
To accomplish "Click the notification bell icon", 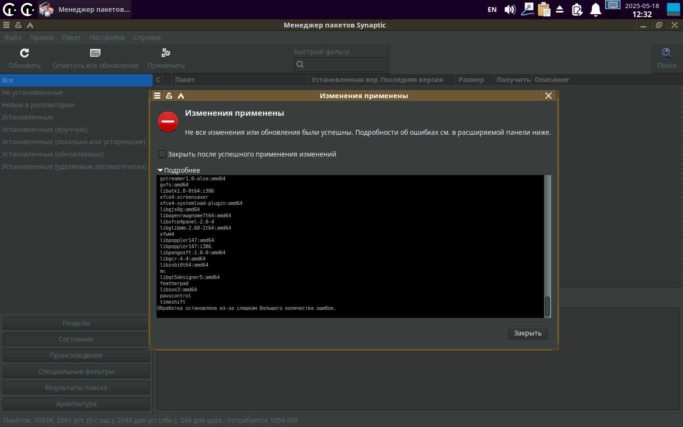I will point(595,9).
